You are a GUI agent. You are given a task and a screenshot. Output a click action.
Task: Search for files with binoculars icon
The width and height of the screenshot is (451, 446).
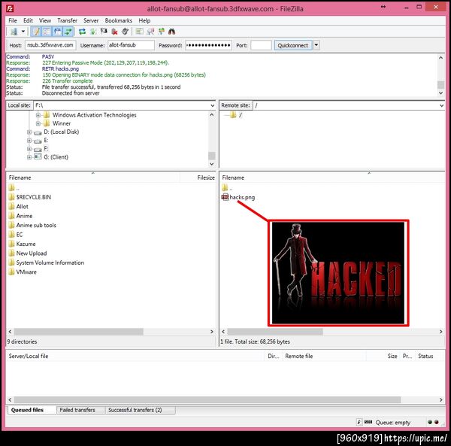click(x=172, y=32)
